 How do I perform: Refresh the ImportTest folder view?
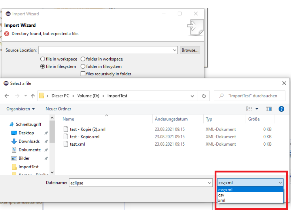coord(204,96)
